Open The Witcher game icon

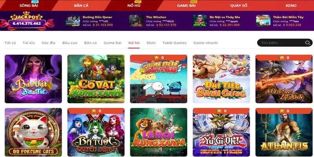136,21
